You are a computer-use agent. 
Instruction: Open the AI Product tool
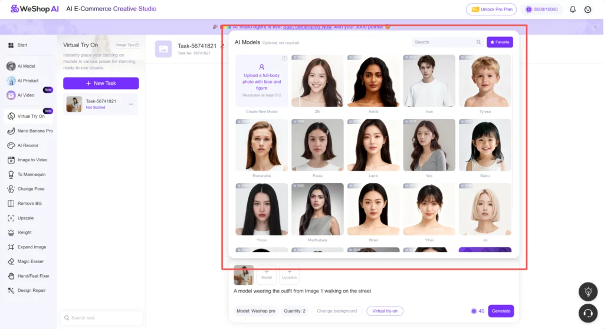click(23, 81)
